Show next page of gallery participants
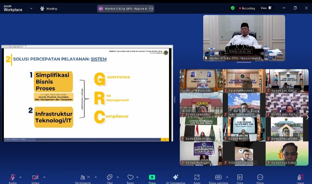This screenshot has height=184, width=312. [307, 117]
